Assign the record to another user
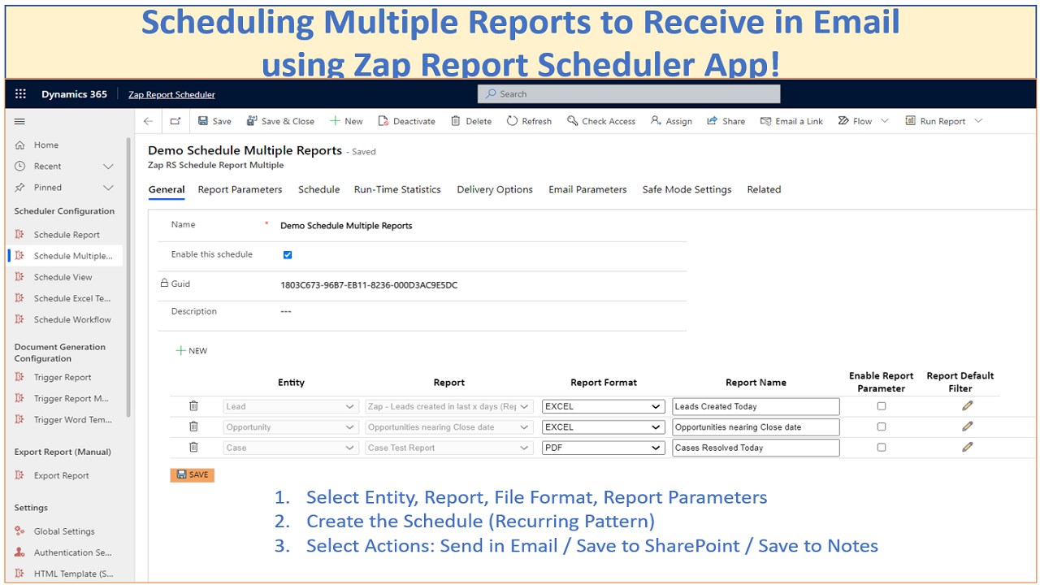This screenshot has width=1040, height=585. [671, 121]
